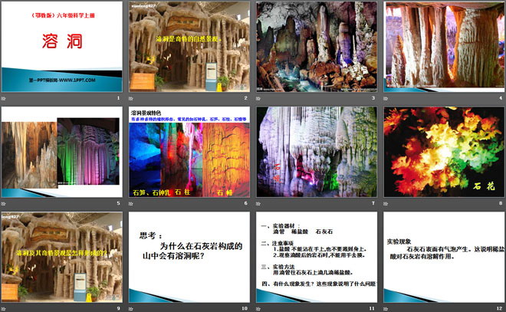Click animation star icon under slide 2
Image resolution: width=506 pixels, height=312 pixels.
click(x=130, y=98)
